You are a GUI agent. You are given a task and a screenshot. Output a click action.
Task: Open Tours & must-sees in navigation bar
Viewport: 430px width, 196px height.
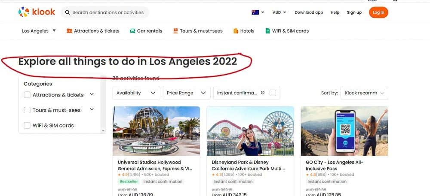tap(198, 31)
